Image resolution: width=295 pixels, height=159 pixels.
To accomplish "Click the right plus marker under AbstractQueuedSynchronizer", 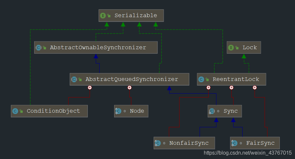I will (129, 87).
